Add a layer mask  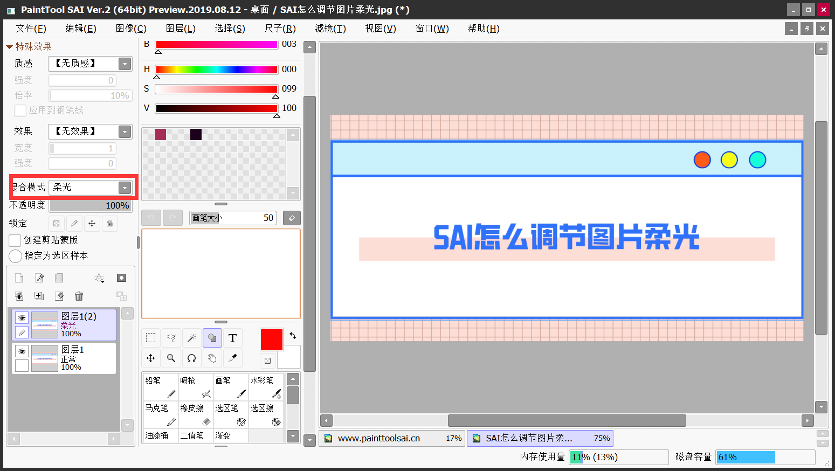click(x=121, y=278)
